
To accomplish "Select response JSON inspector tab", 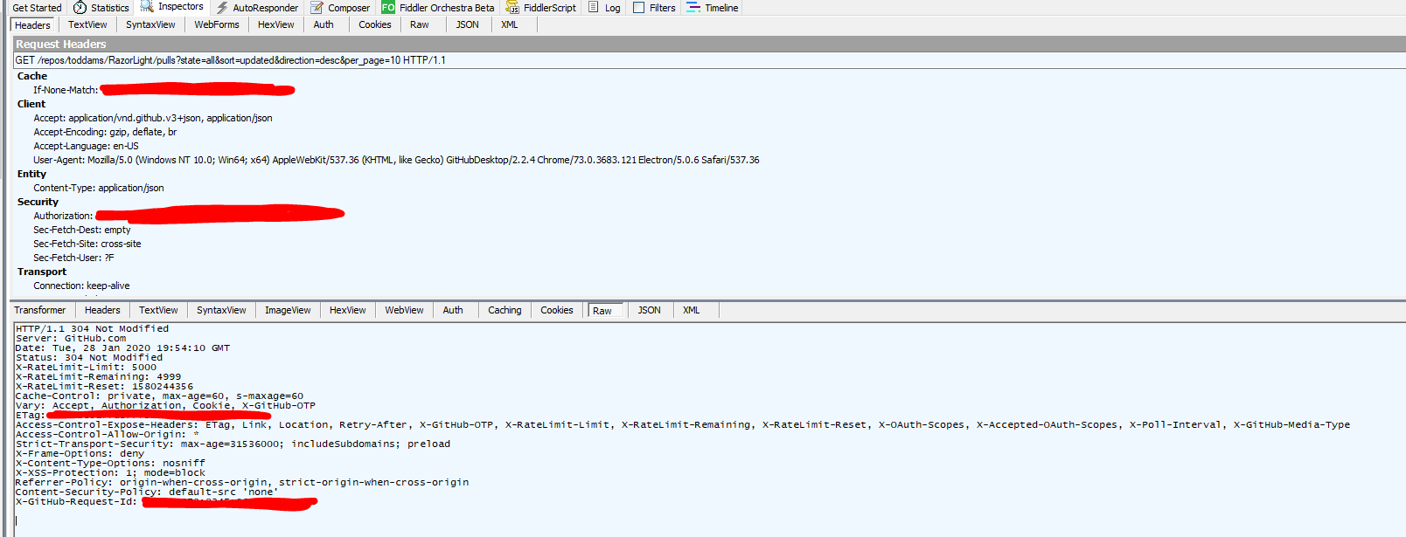I will 649,310.
